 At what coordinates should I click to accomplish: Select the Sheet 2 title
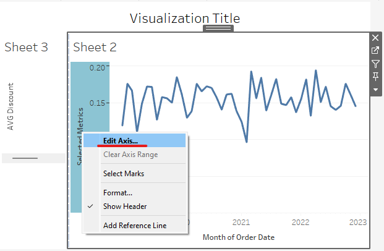95,47
